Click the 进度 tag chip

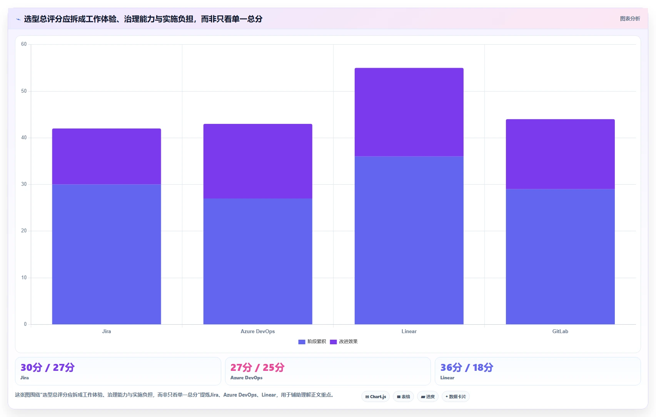(428, 397)
